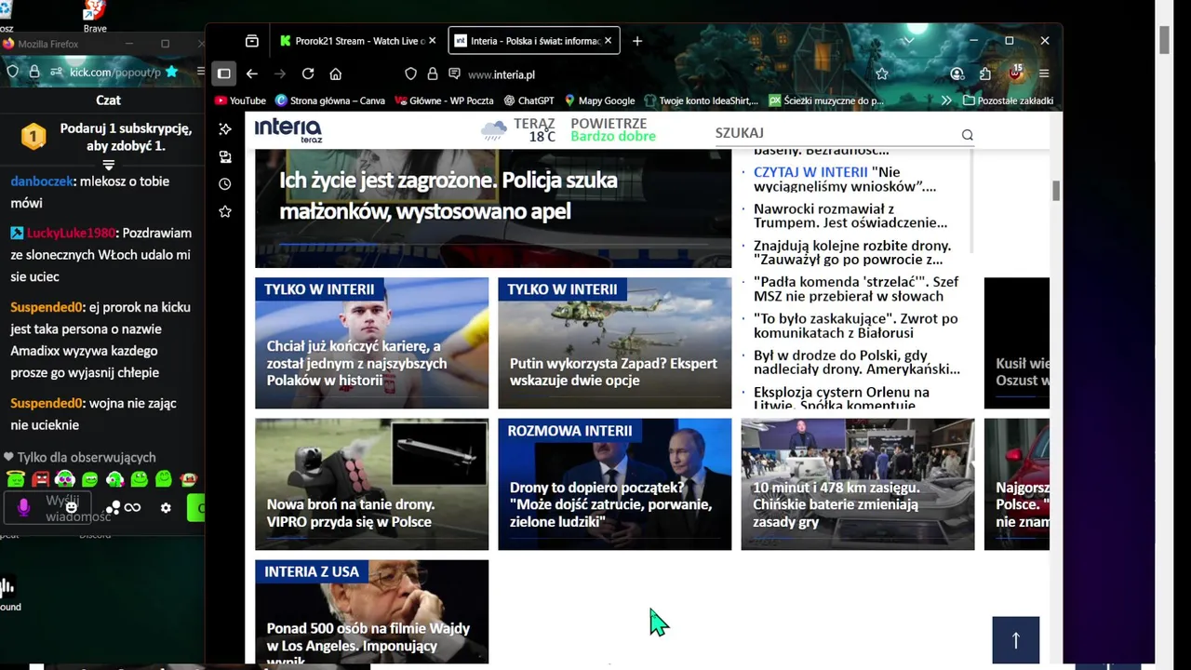The width and height of the screenshot is (1191, 670).
Task: Expand the gift subscription banner arrow
Action: 108,165
